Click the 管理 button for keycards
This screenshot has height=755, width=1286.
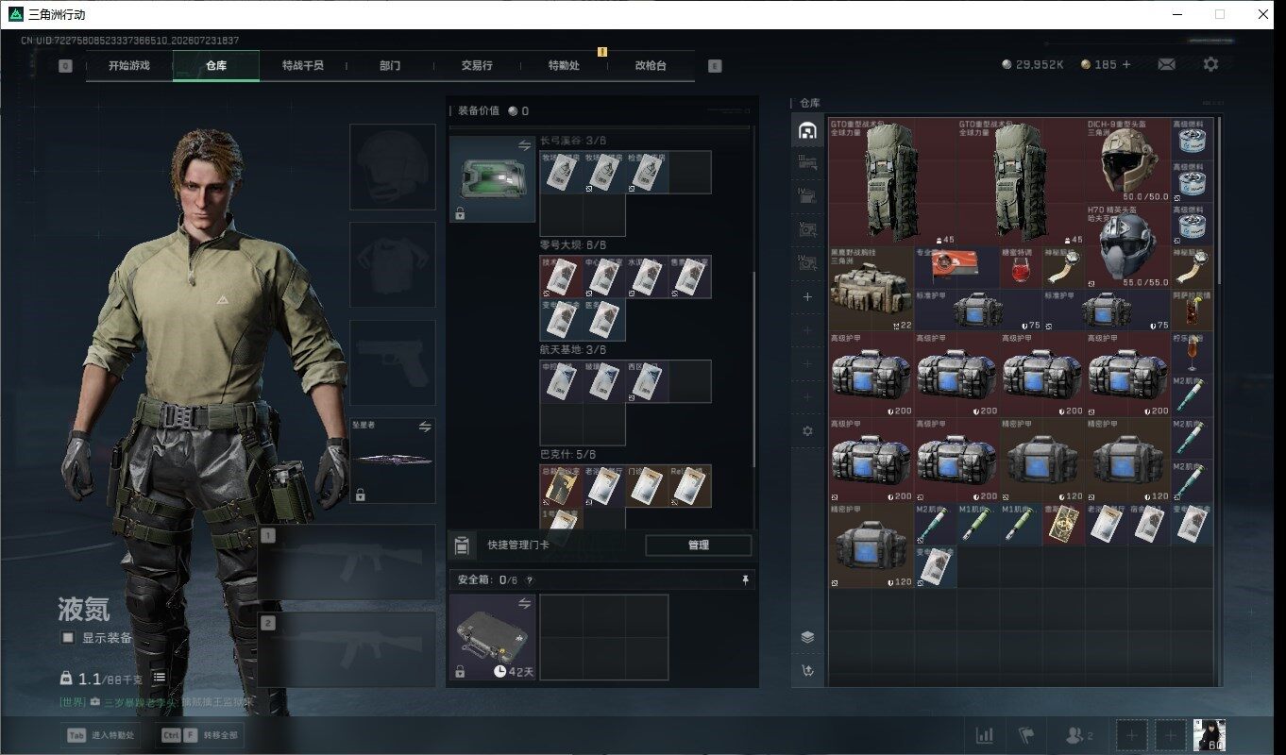pos(699,545)
